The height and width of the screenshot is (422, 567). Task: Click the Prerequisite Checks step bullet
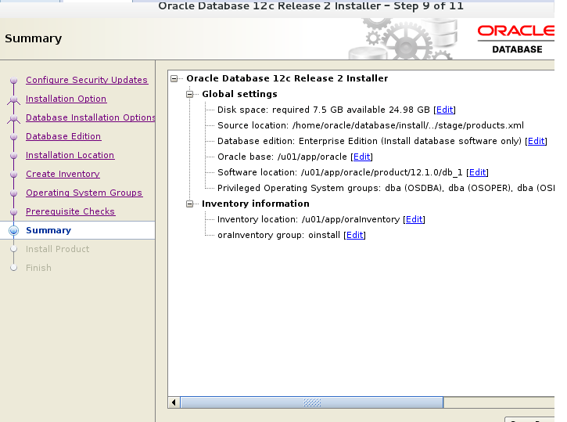coord(14,211)
